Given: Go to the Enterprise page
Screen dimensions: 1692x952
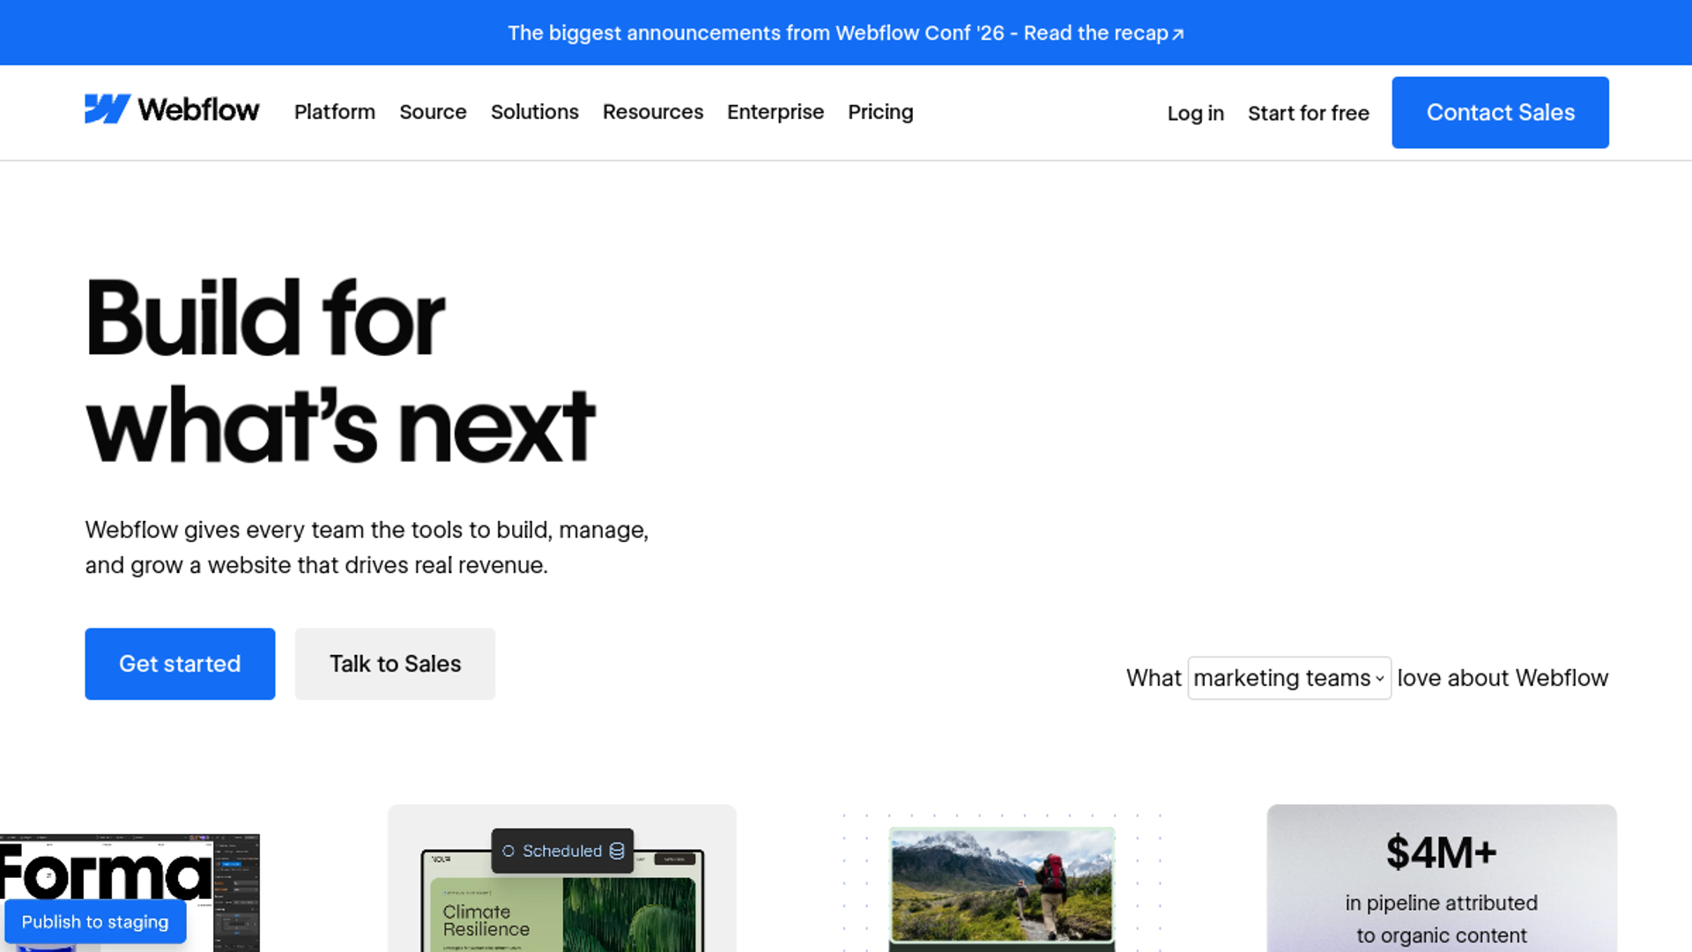Looking at the screenshot, I should (x=775, y=112).
